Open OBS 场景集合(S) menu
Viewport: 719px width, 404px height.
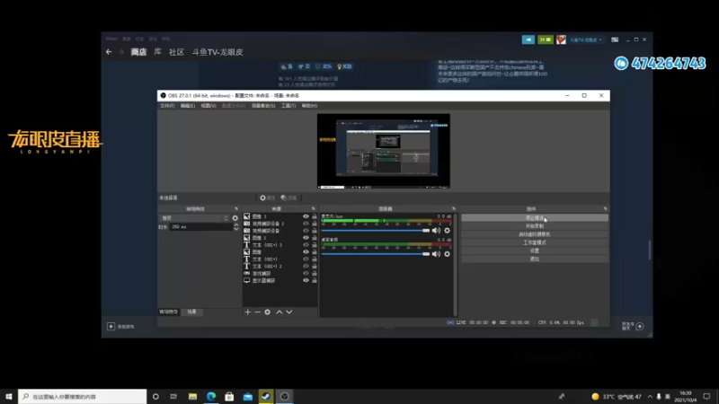coord(263,106)
